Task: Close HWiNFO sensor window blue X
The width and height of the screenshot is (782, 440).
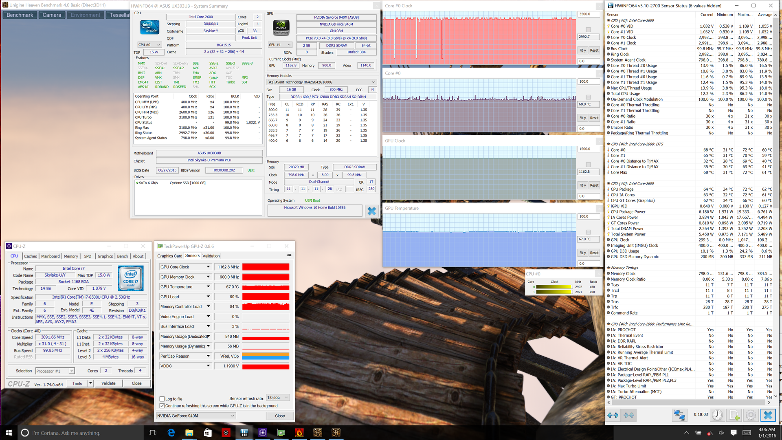Action: [x=768, y=415]
